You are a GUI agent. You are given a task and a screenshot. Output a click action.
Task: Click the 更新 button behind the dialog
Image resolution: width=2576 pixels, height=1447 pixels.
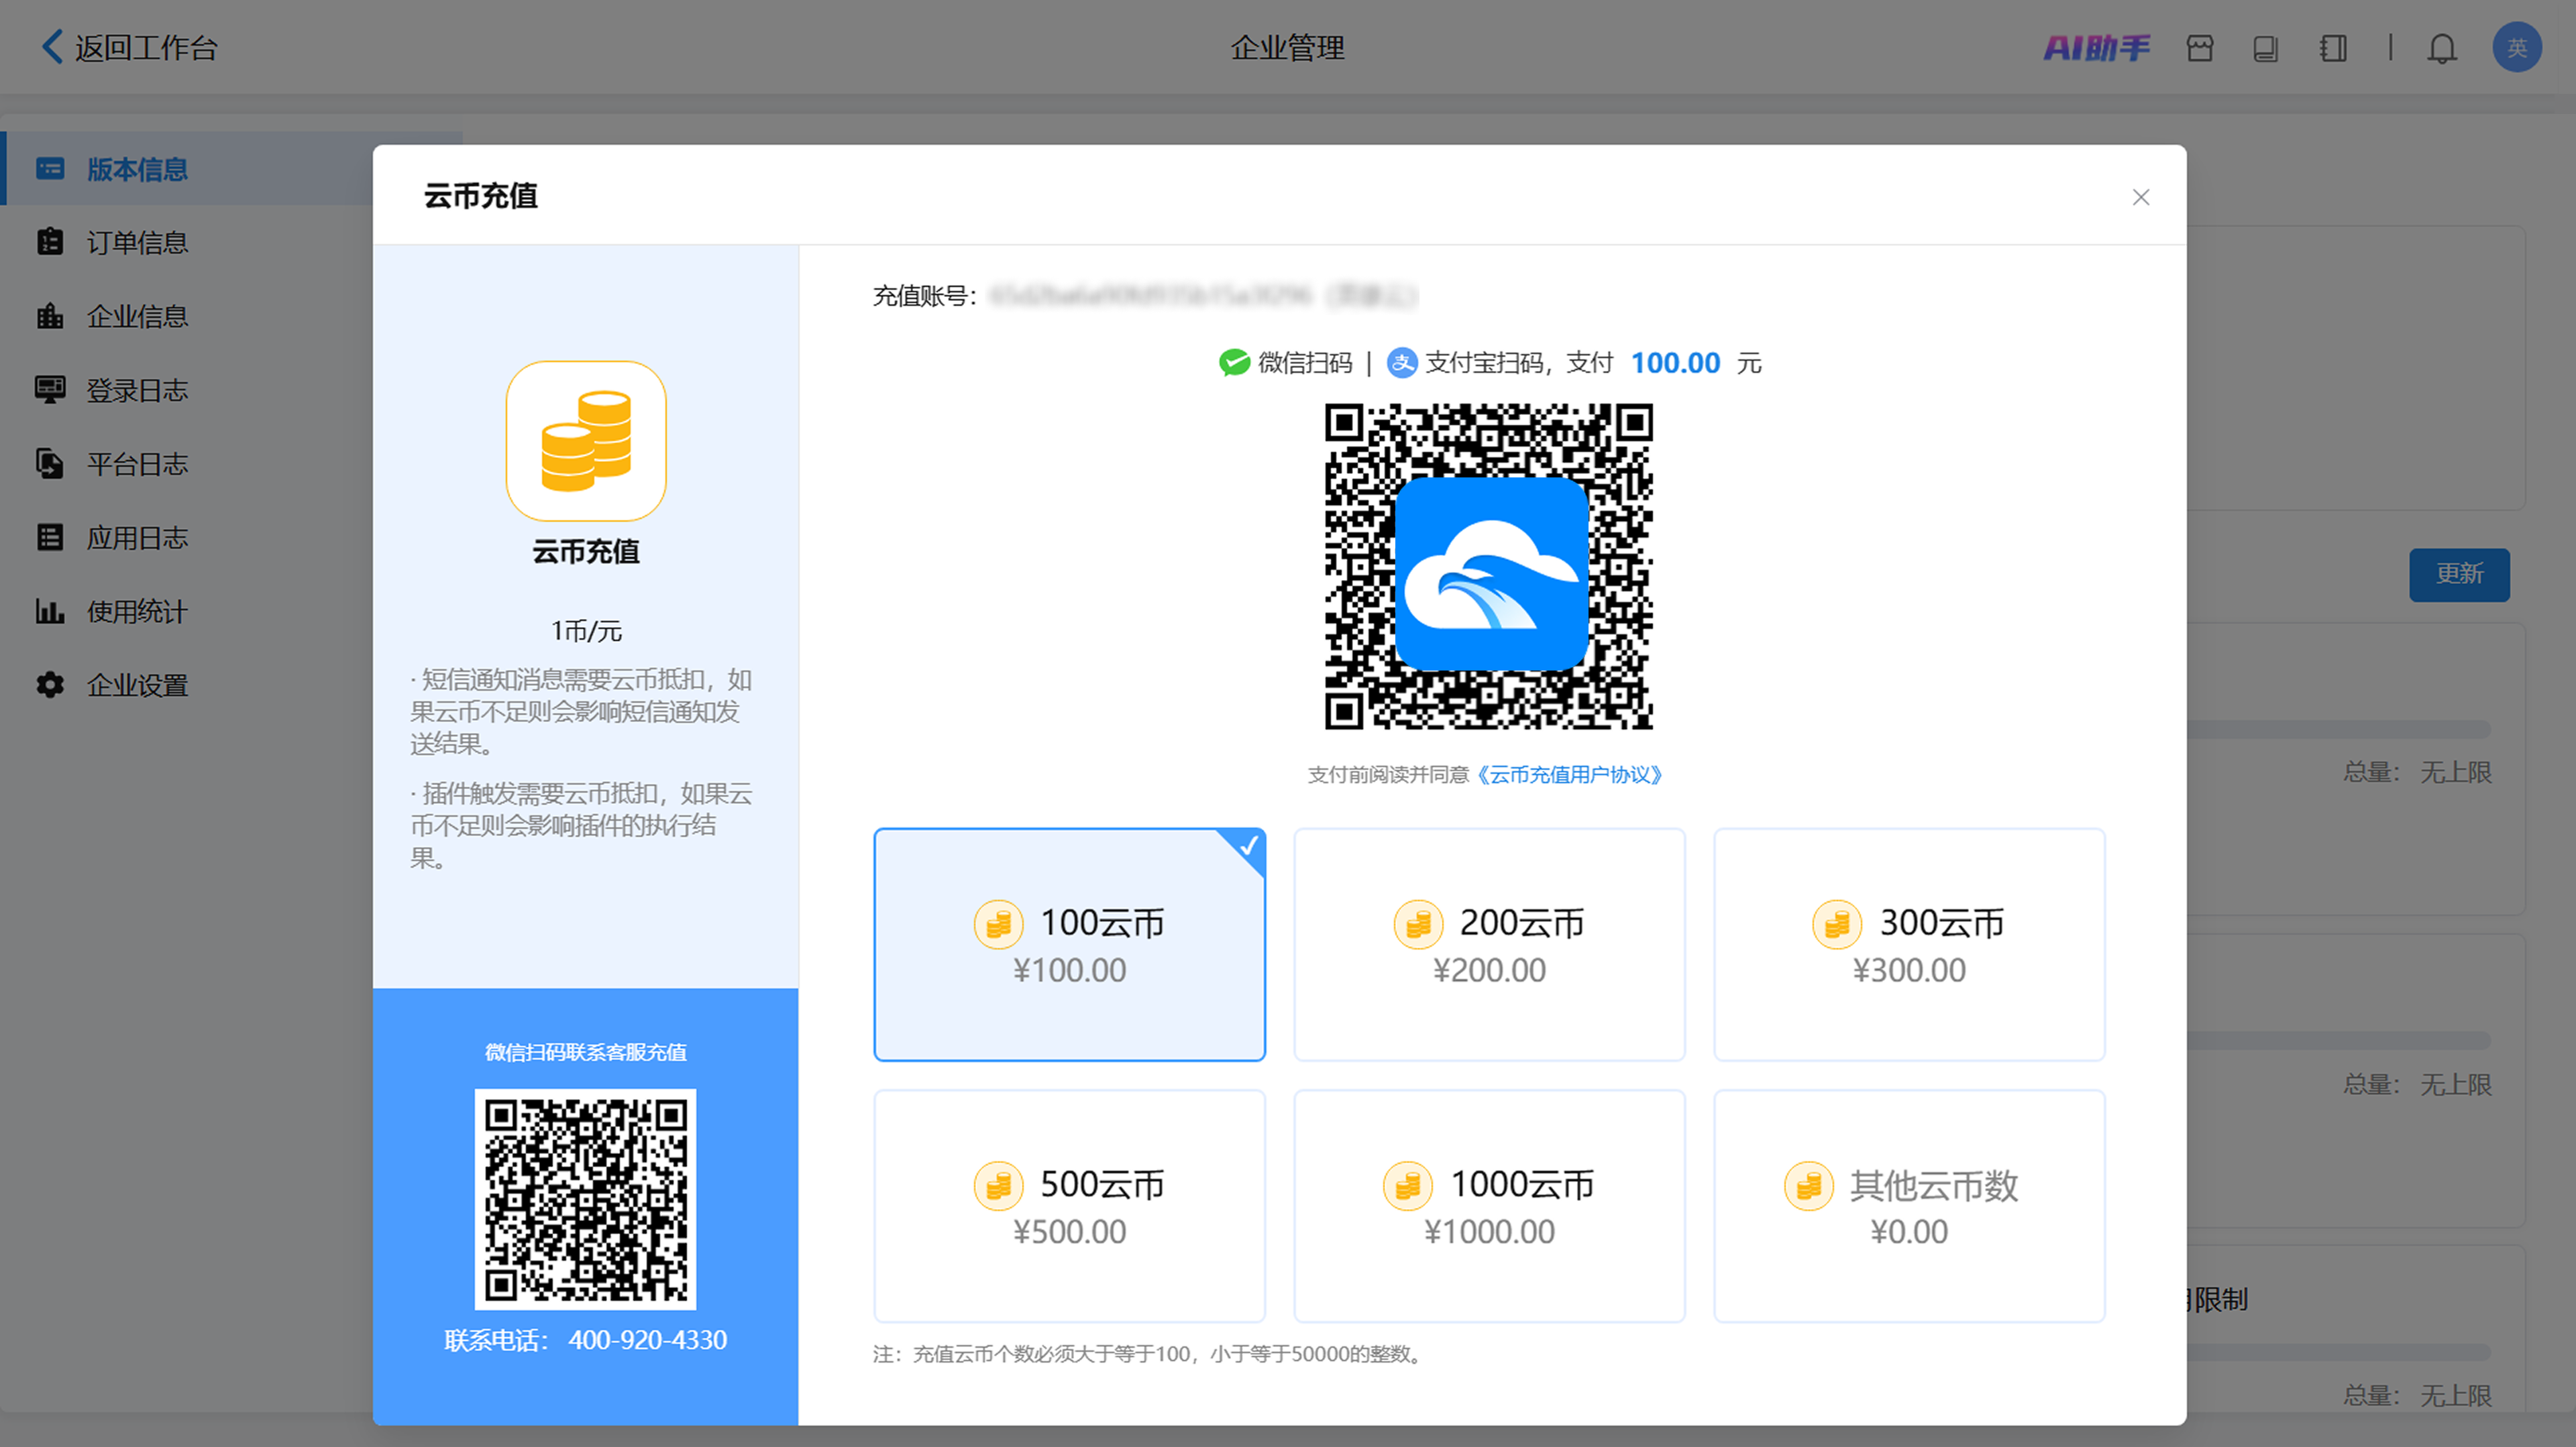pos(2459,575)
